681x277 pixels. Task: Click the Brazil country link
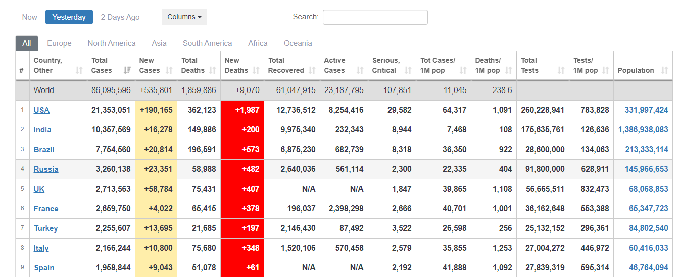coord(44,150)
